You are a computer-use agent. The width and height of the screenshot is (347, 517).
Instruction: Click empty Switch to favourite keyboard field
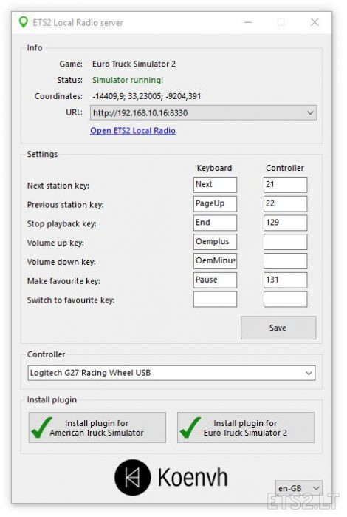click(215, 300)
